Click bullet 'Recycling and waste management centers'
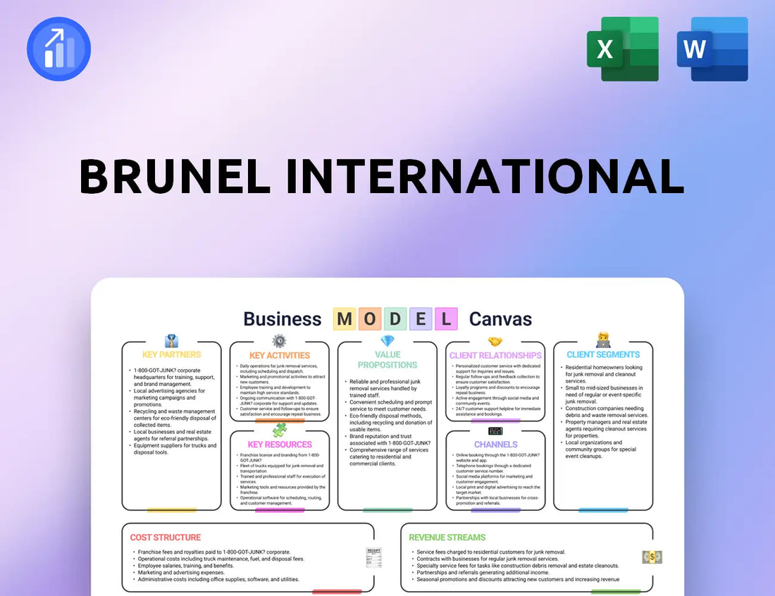 pos(175,418)
